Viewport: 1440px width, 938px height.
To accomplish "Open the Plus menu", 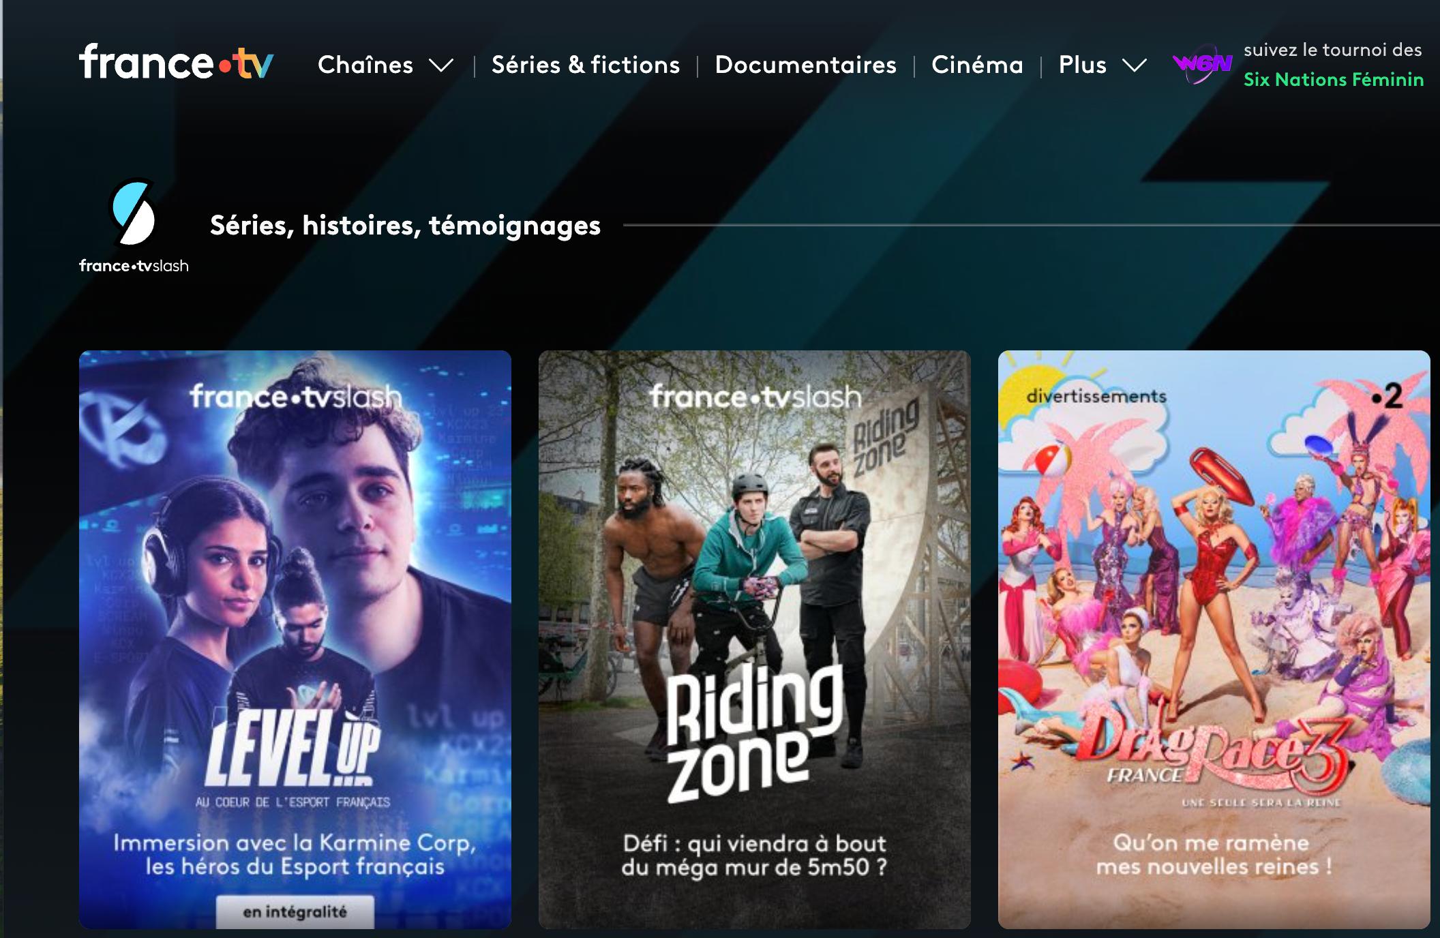I will [x=1082, y=65].
